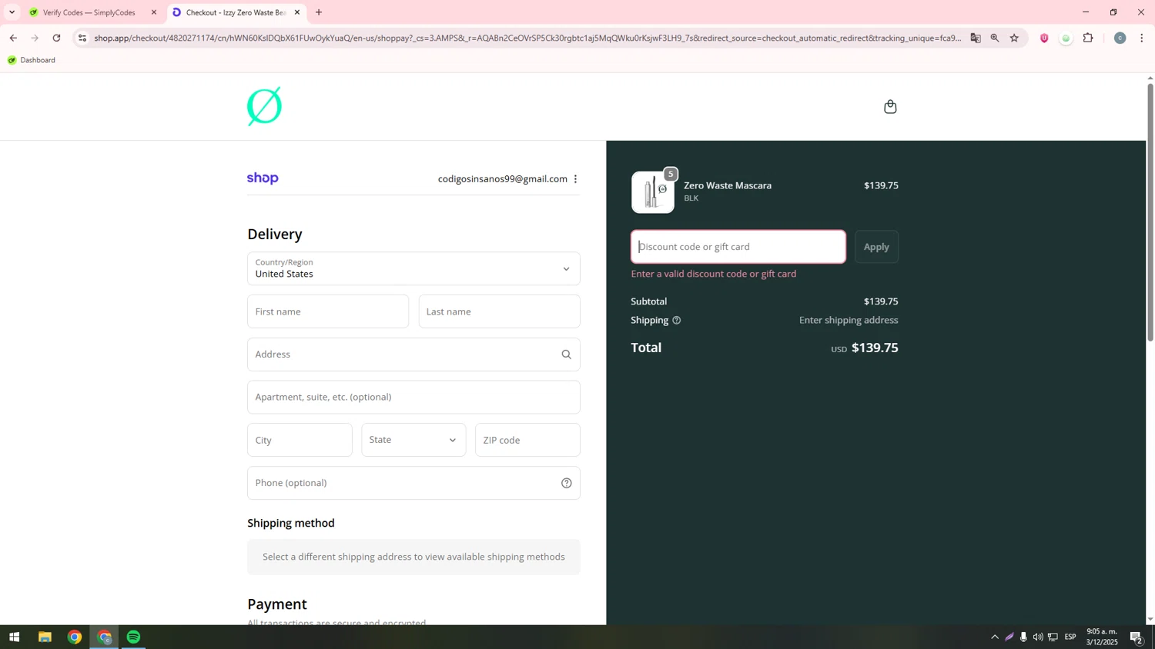1155x649 pixels.
Task: Click discount code or gift card field
Action: click(738, 247)
